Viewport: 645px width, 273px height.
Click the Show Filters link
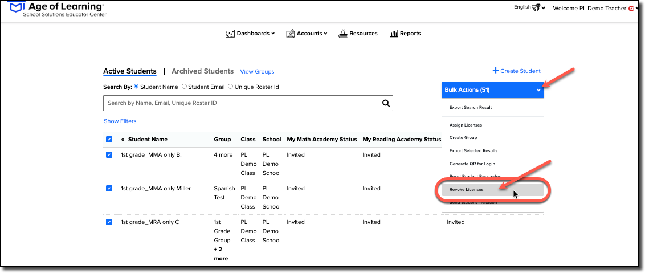(x=120, y=121)
